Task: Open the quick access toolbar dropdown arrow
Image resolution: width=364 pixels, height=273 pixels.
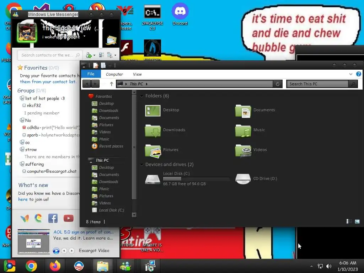Action: (x=110, y=66)
